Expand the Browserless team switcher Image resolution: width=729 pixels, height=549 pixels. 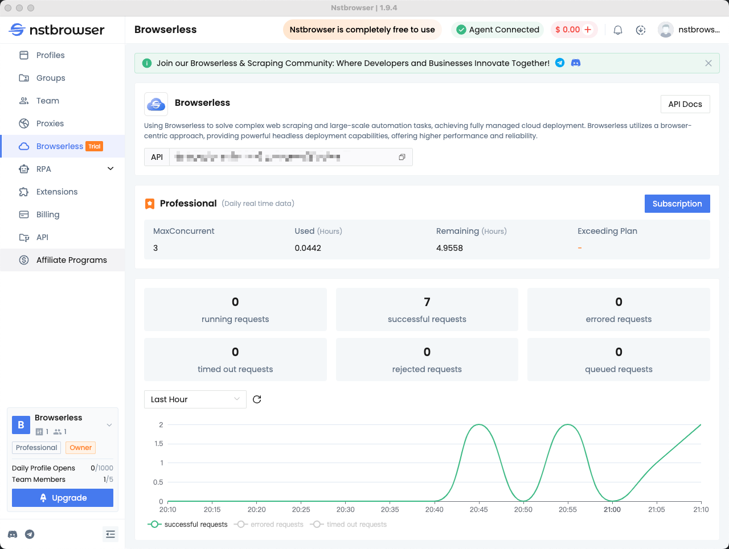[x=109, y=425]
